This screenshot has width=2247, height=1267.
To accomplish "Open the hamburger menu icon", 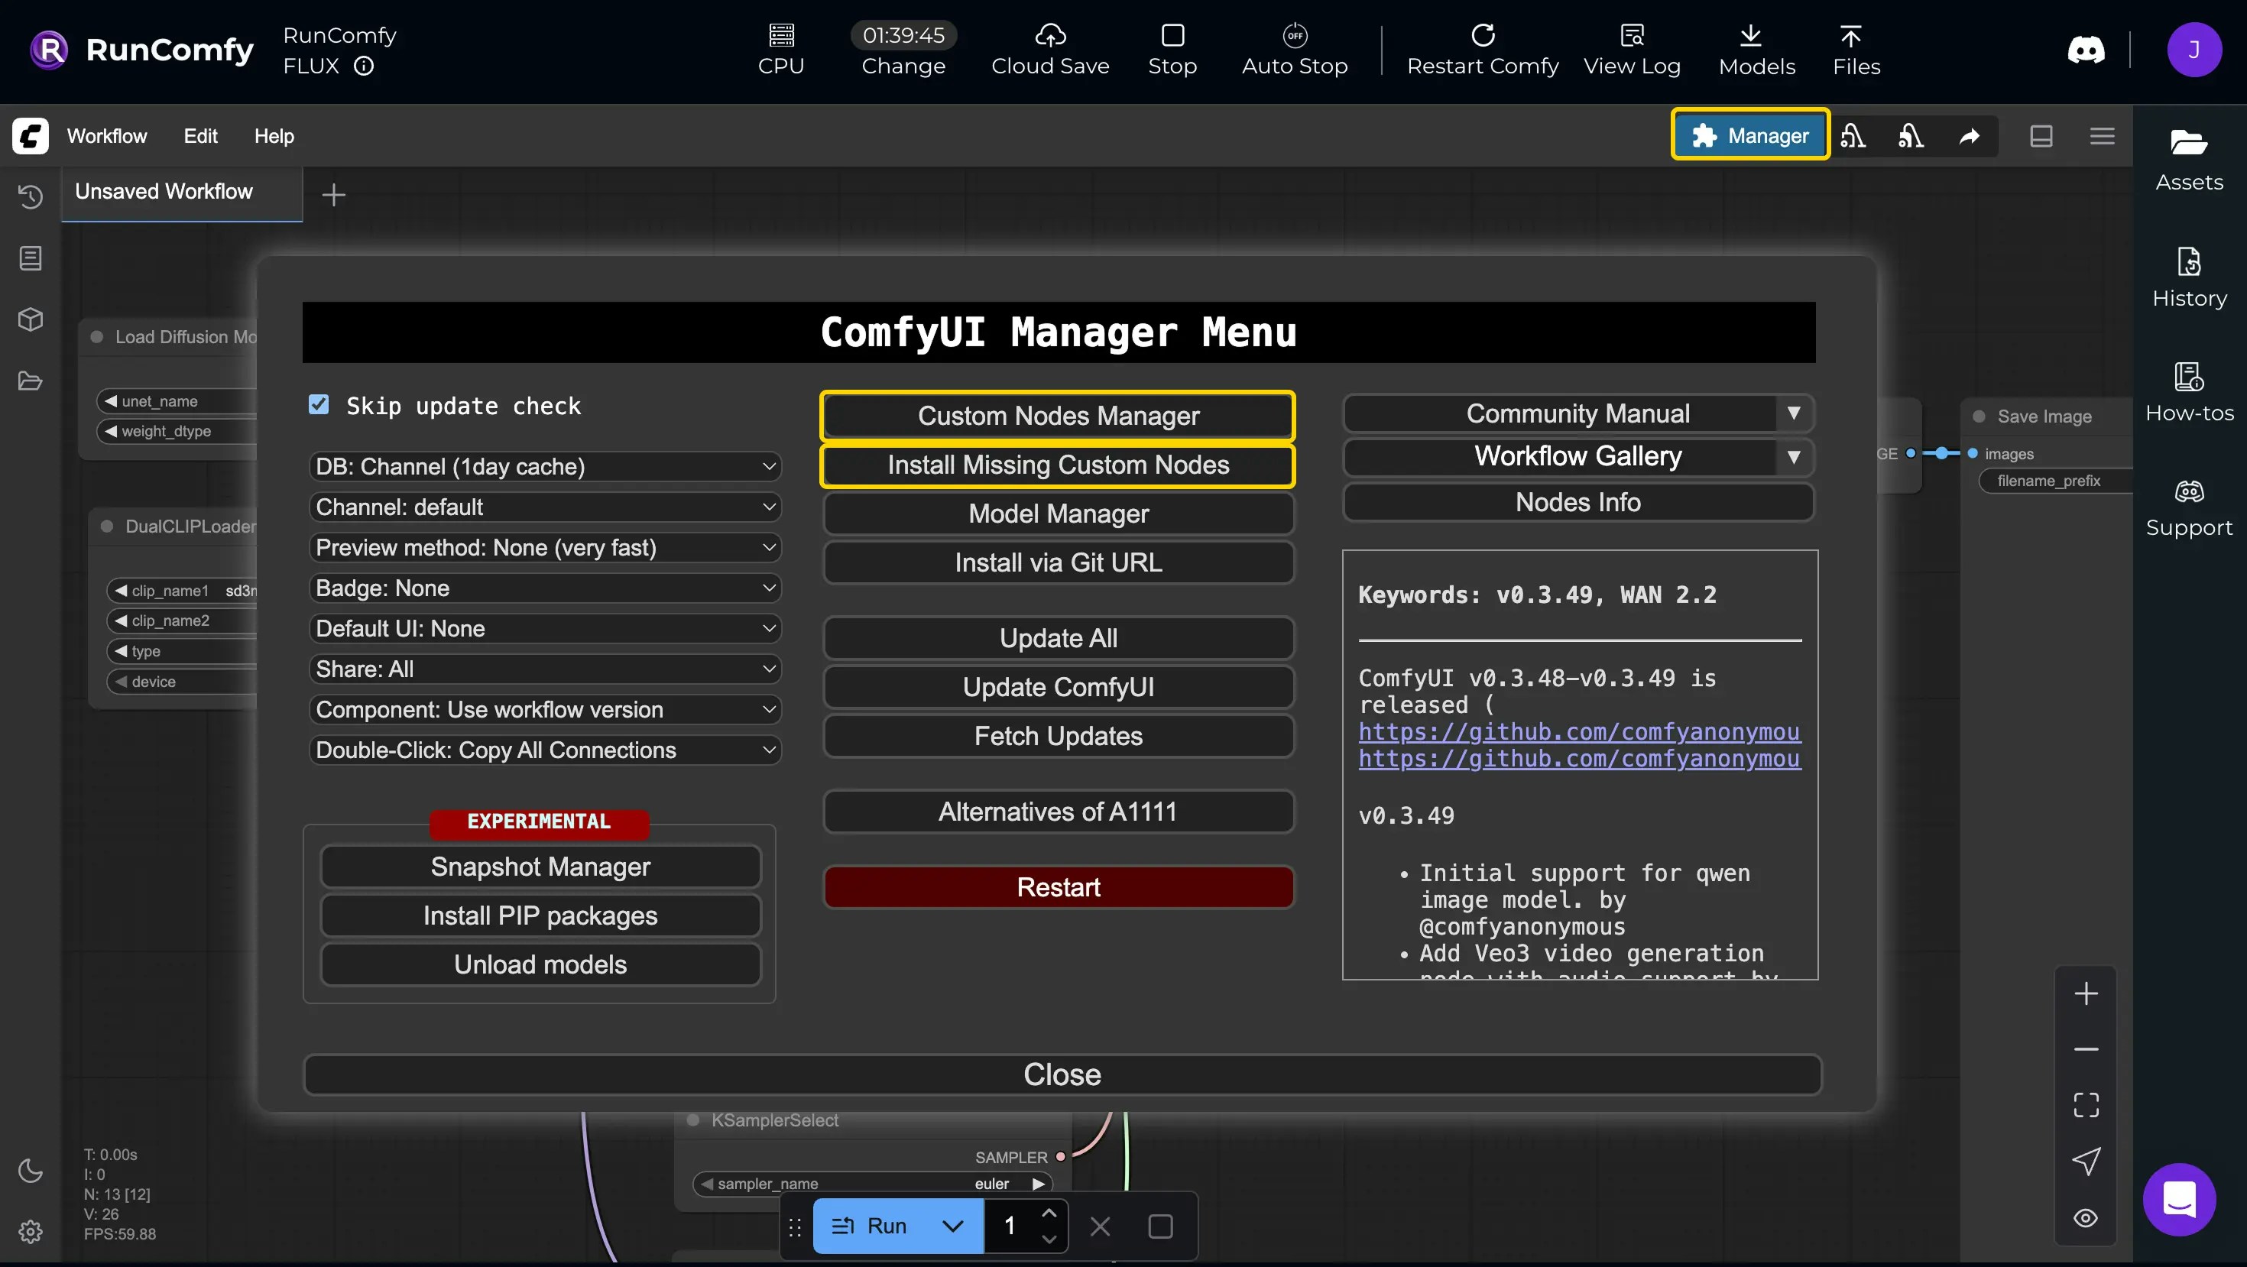I will click(x=2103, y=136).
